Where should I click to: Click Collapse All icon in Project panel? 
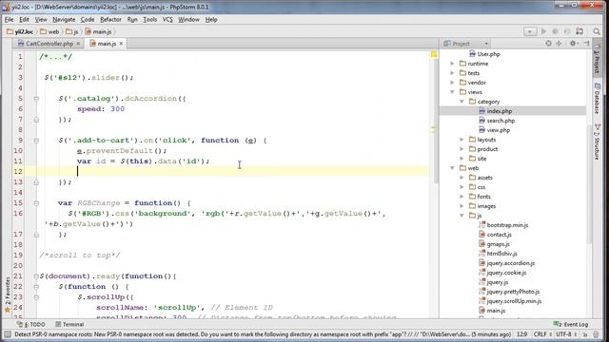(559, 44)
